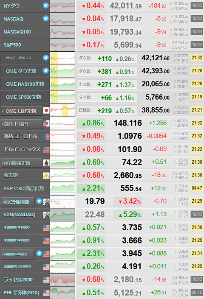Image resolution: width=204 pixels, height=299 pixels.
Task: Open the WTI原油先物 mini chart
Action: (62, 162)
